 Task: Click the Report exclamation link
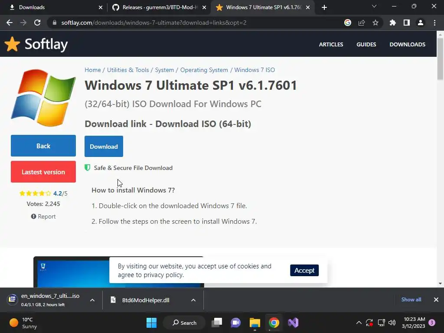click(43, 216)
